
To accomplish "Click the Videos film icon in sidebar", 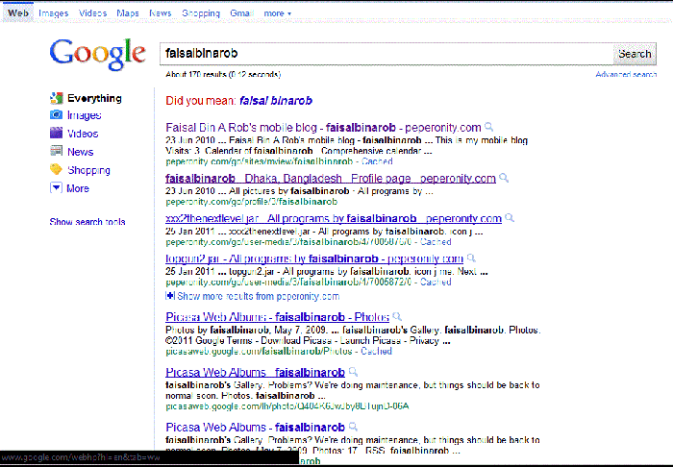I will pos(56,133).
